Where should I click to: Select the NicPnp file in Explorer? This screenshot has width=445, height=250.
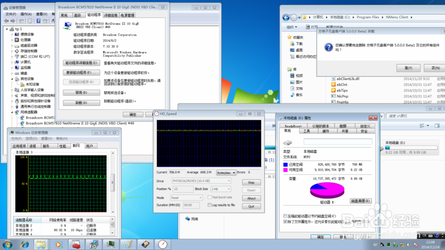[342, 96]
